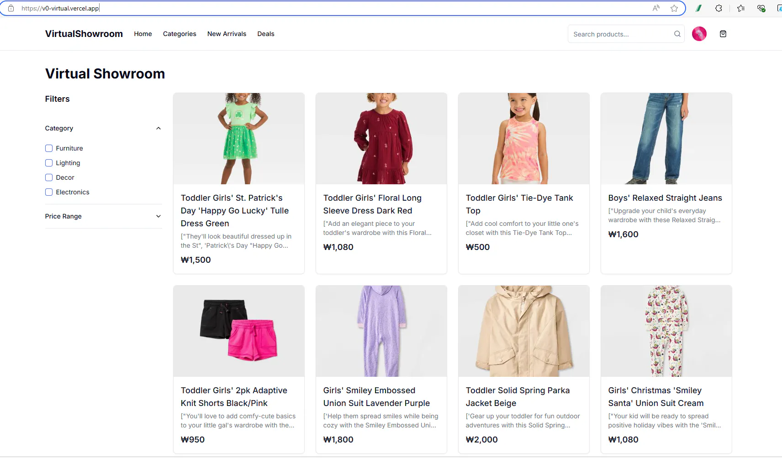This screenshot has height=458, width=782.
Task: Open the favorites list icon
Action: pyautogui.click(x=740, y=8)
